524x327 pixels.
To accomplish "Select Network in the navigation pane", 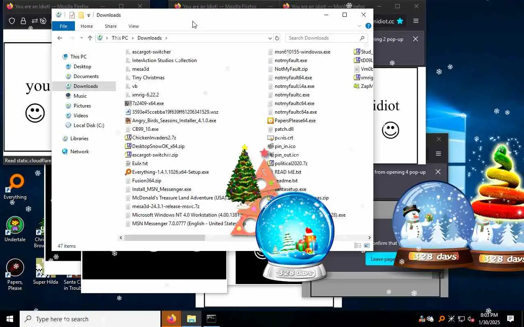I will click(79, 152).
